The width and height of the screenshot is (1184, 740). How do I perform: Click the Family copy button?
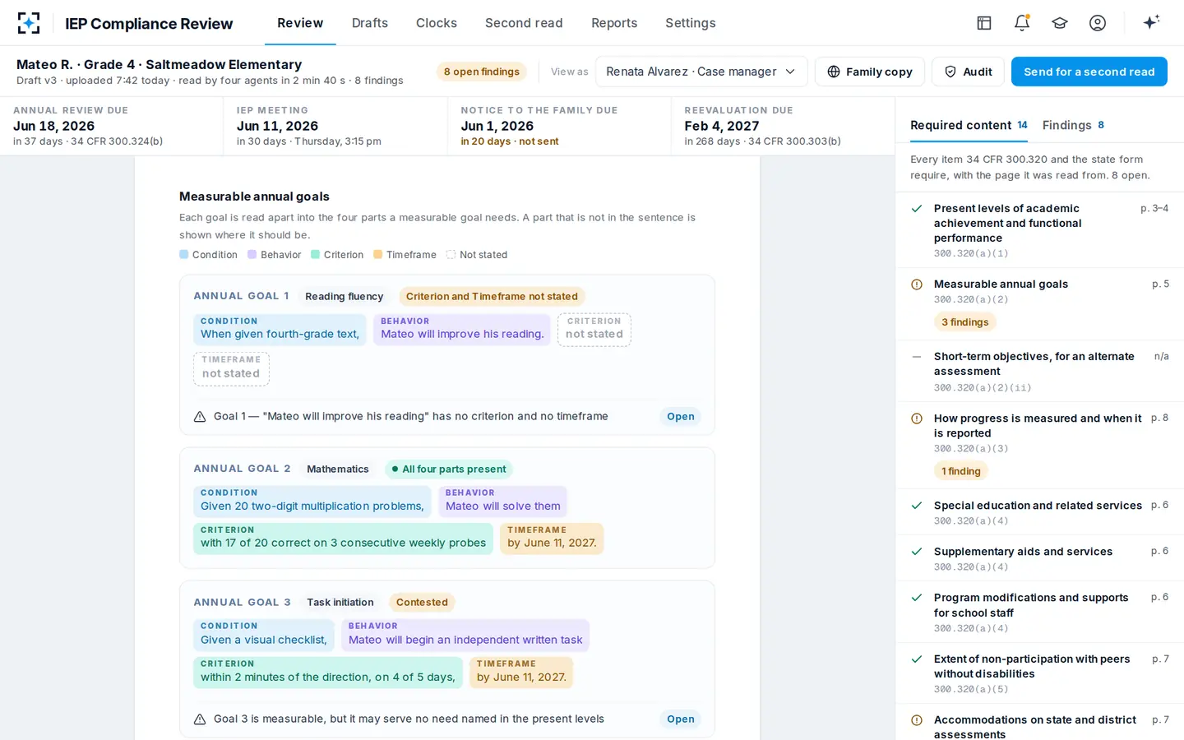[870, 72]
